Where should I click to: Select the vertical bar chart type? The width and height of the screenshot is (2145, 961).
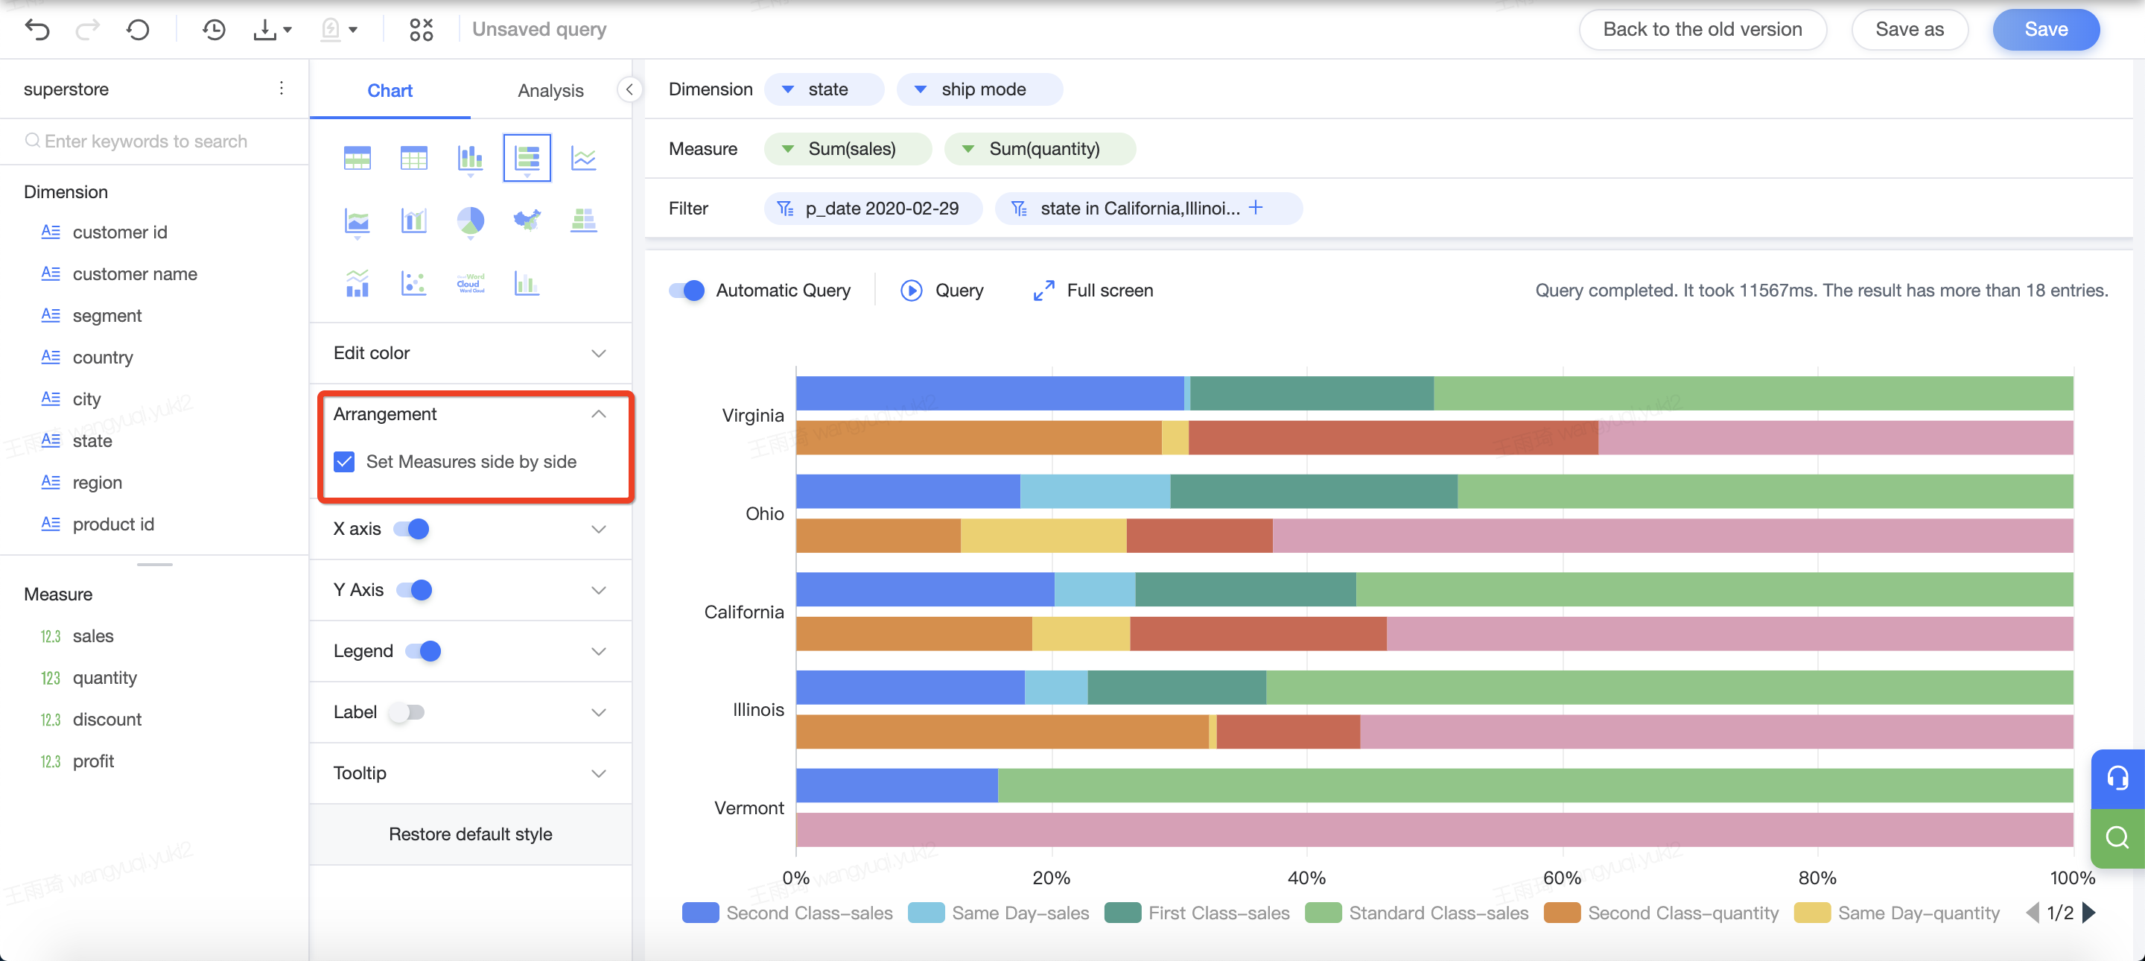pyautogui.click(x=471, y=157)
